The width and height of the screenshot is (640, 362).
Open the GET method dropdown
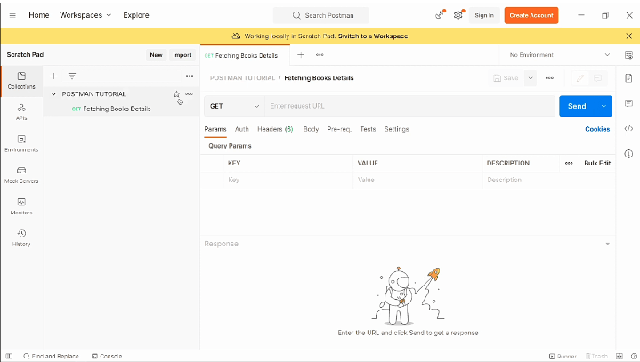pos(234,106)
